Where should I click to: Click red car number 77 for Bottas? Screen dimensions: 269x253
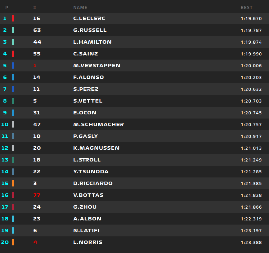(37, 195)
